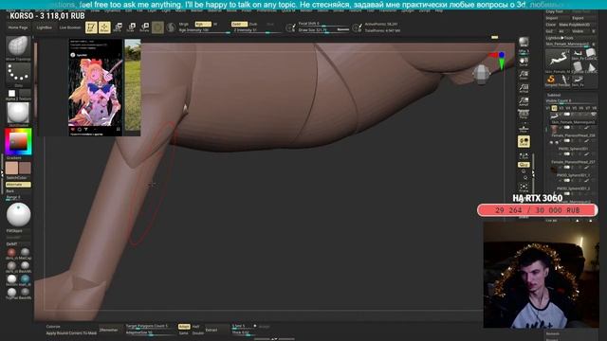Toggle the Rgb channel button
Screen dimensions: 607x341
pos(202,24)
